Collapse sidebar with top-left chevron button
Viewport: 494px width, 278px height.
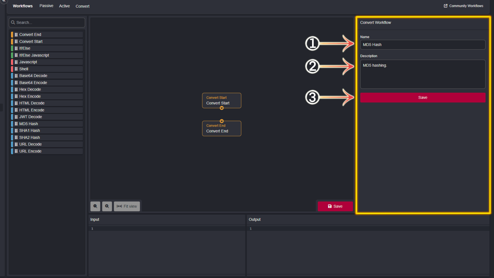(4, 1)
